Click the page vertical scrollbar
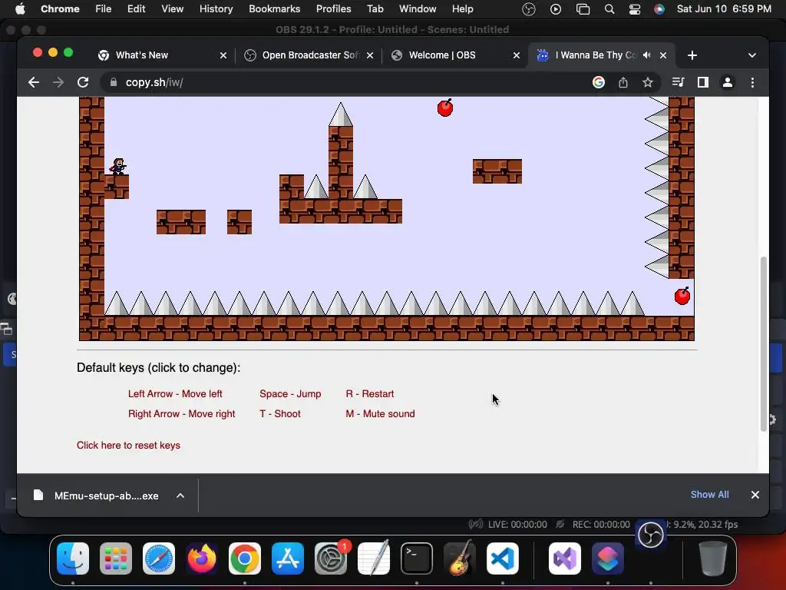 (764, 343)
